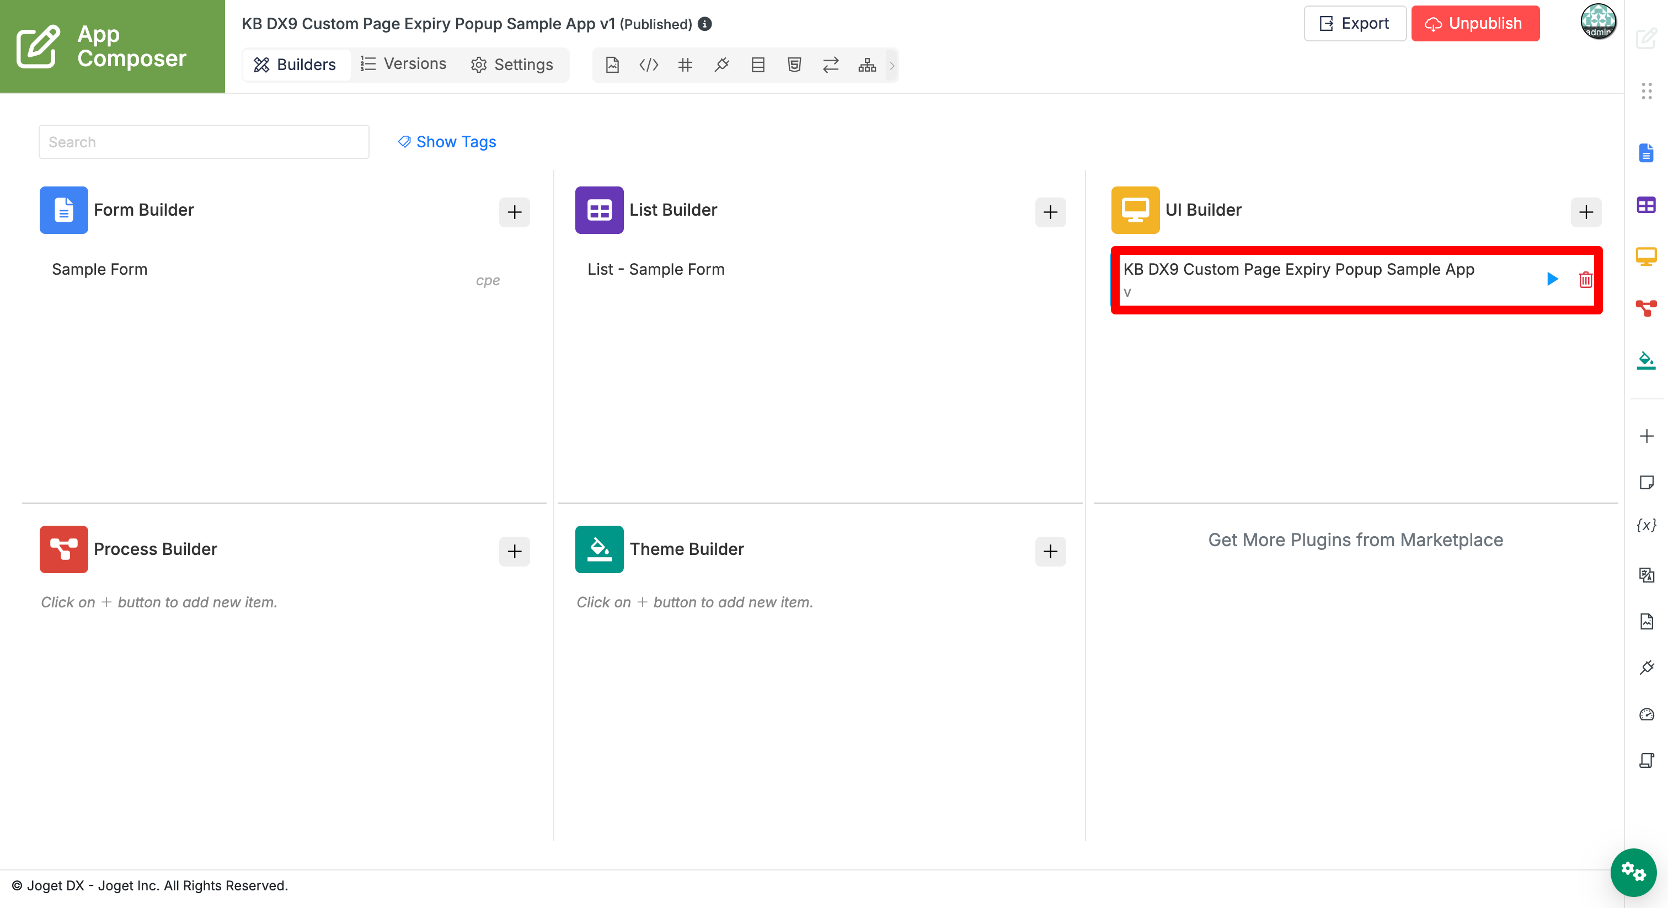The width and height of the screenshot is (1668, 908).
Task: Launch the KB DX9 userview with play icon
Action: (x=1552, y=279)
